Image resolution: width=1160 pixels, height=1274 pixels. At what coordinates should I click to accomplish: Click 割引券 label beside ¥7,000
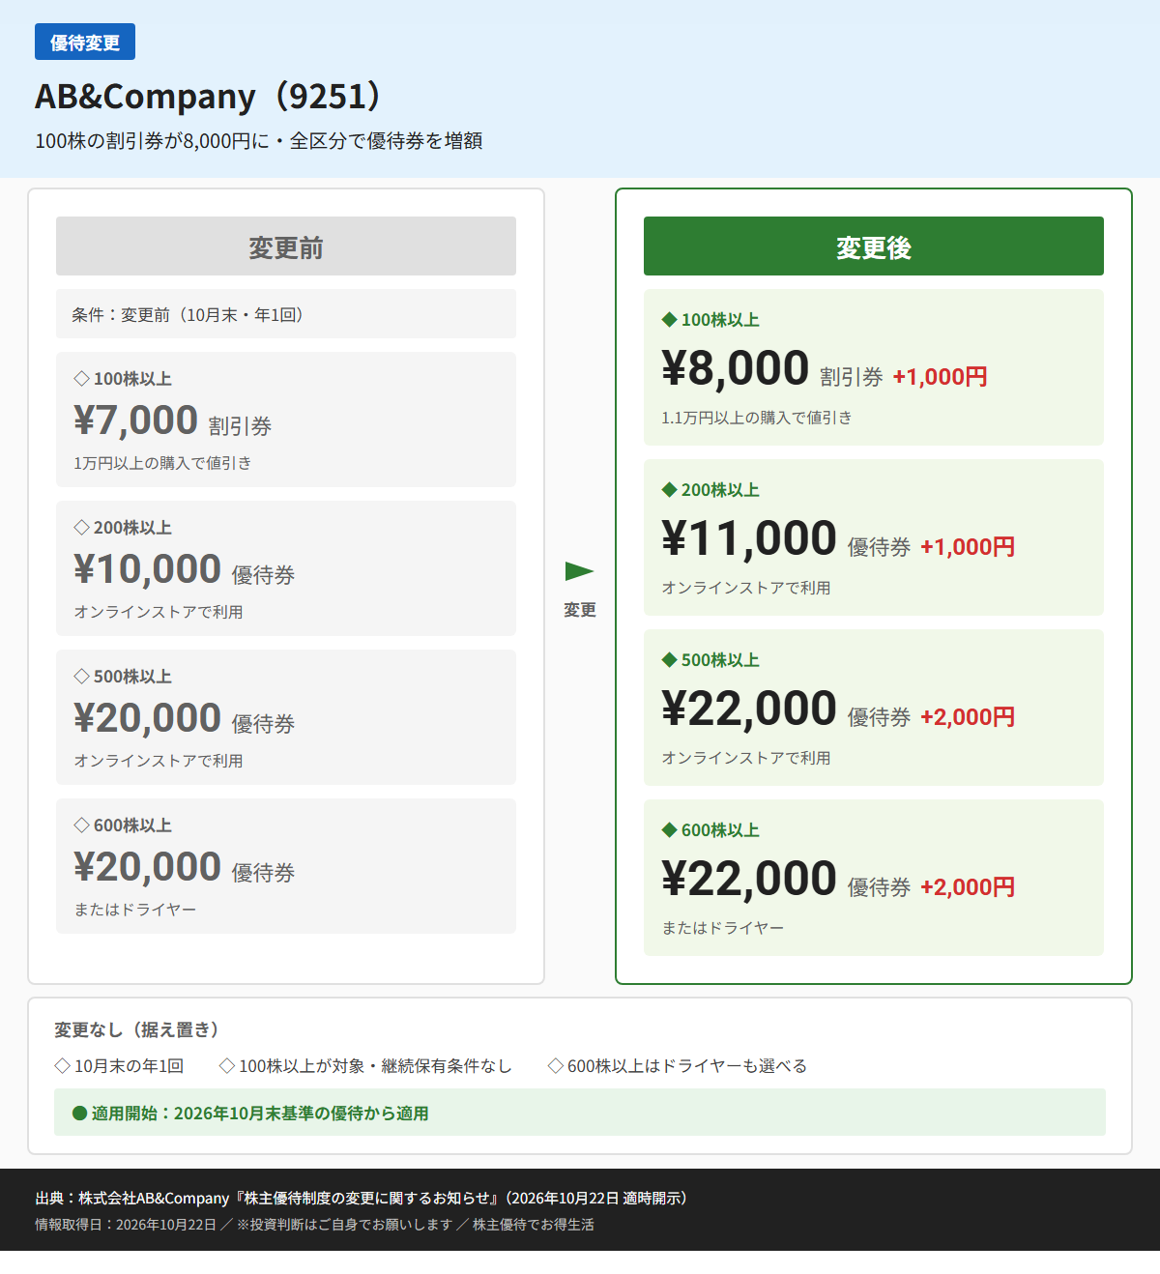241,426
